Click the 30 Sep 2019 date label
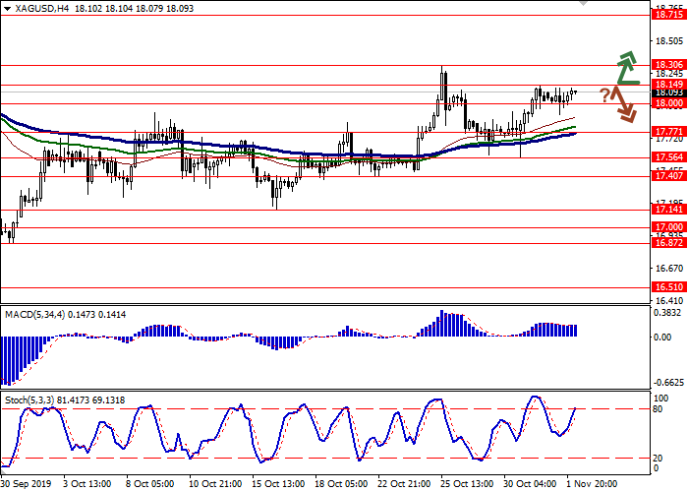 [x=27, y=485]
